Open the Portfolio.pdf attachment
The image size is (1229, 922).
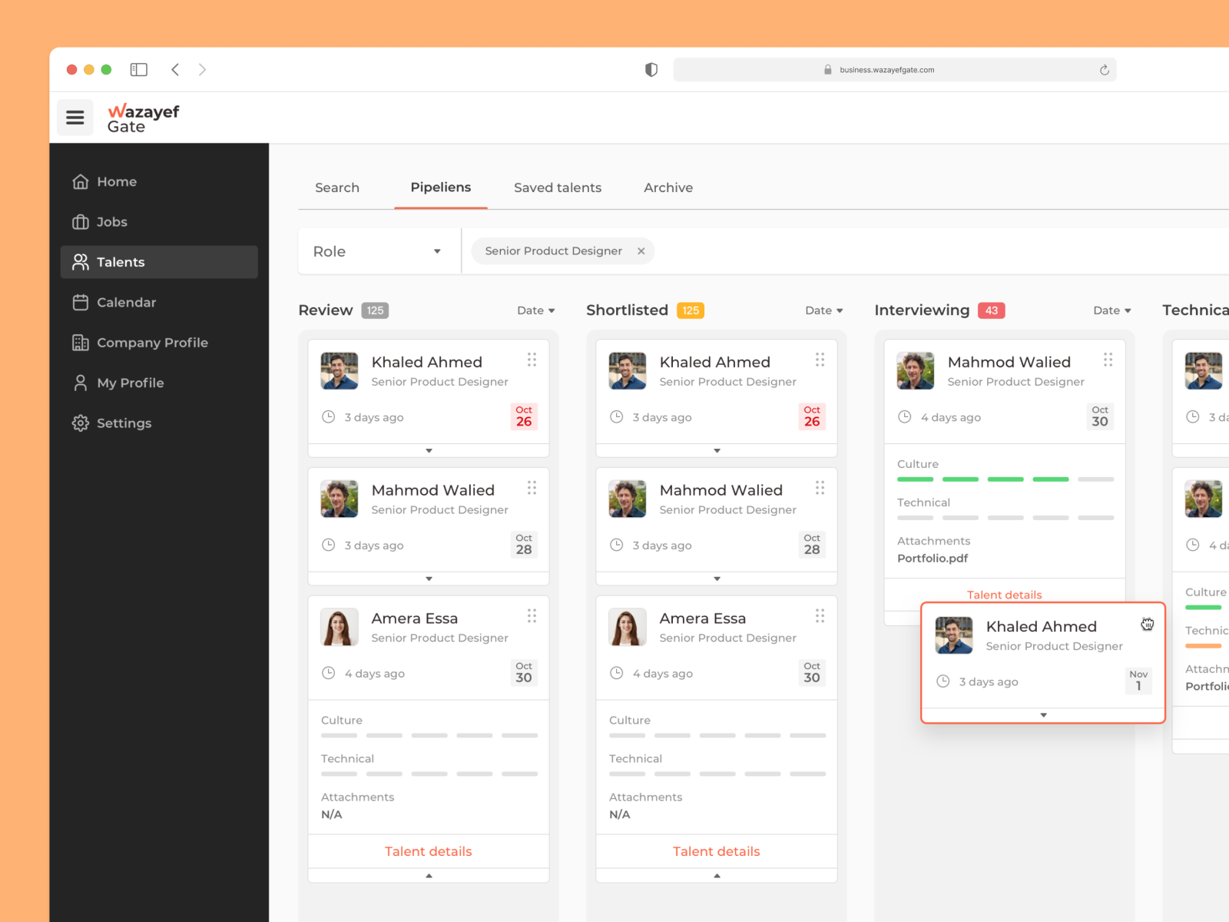pyautogui.click(x=932, y=558)
